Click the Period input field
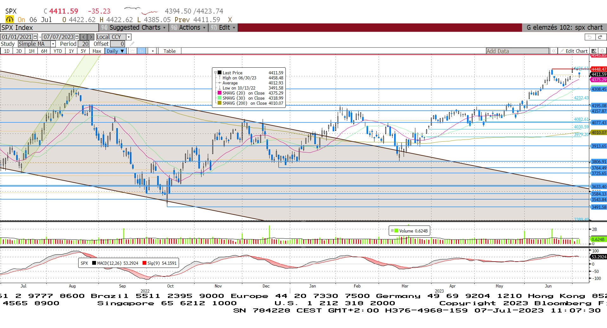607x328 pixels. (x=84, y=44)
